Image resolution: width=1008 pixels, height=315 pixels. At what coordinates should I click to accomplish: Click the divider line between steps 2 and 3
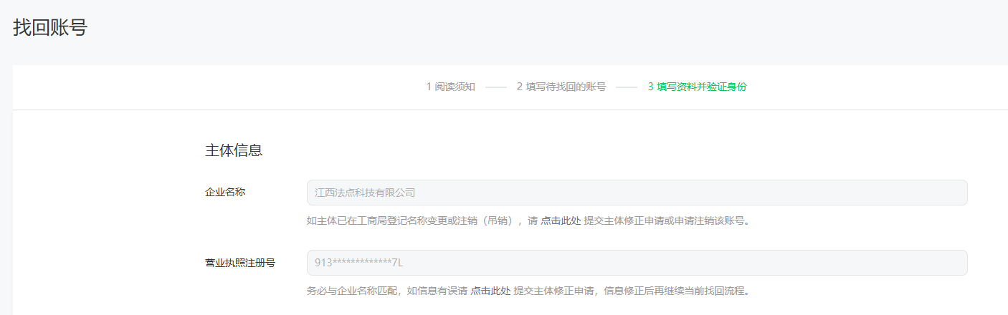[627, 87]
